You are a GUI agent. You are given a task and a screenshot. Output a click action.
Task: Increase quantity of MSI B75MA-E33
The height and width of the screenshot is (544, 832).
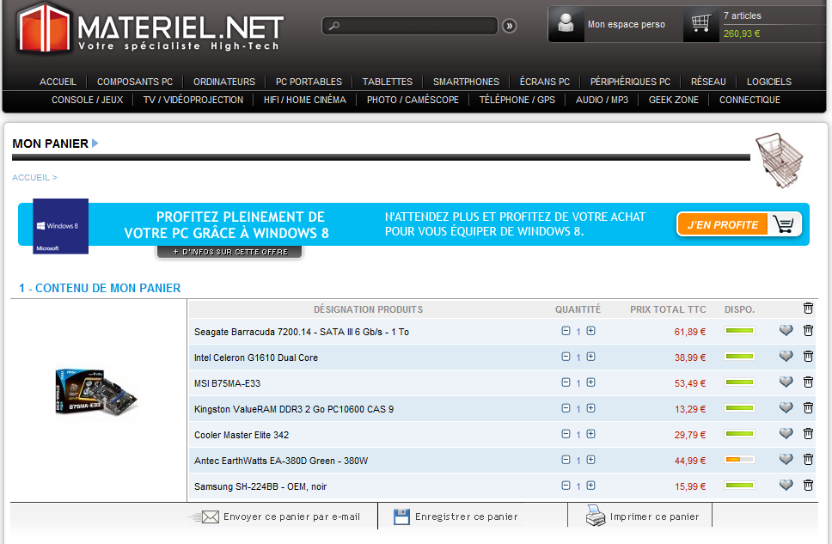591,382
